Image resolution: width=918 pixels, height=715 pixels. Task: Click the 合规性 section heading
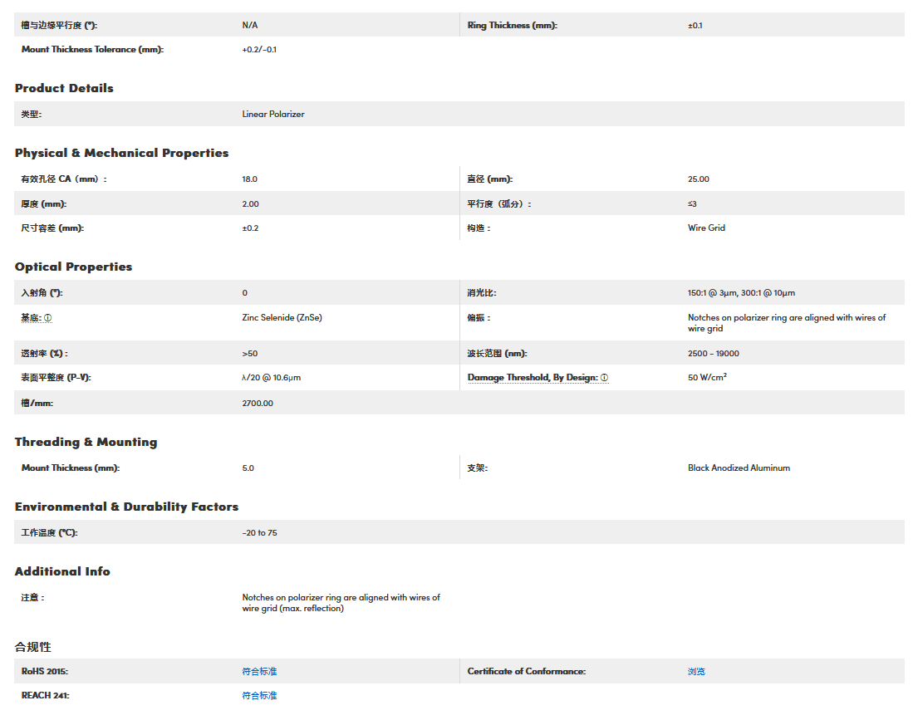(x=33, y=646)
